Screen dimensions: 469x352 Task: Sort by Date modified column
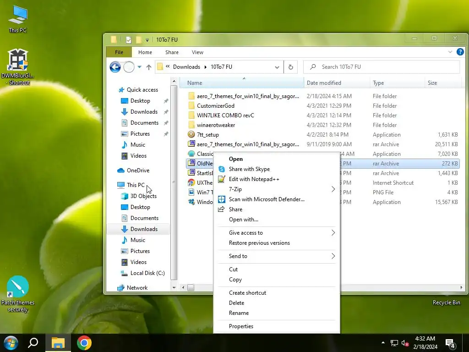(337, 83)
